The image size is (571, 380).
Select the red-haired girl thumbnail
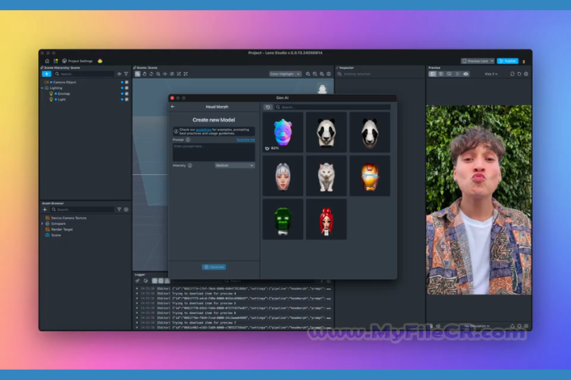pos(326,219)
